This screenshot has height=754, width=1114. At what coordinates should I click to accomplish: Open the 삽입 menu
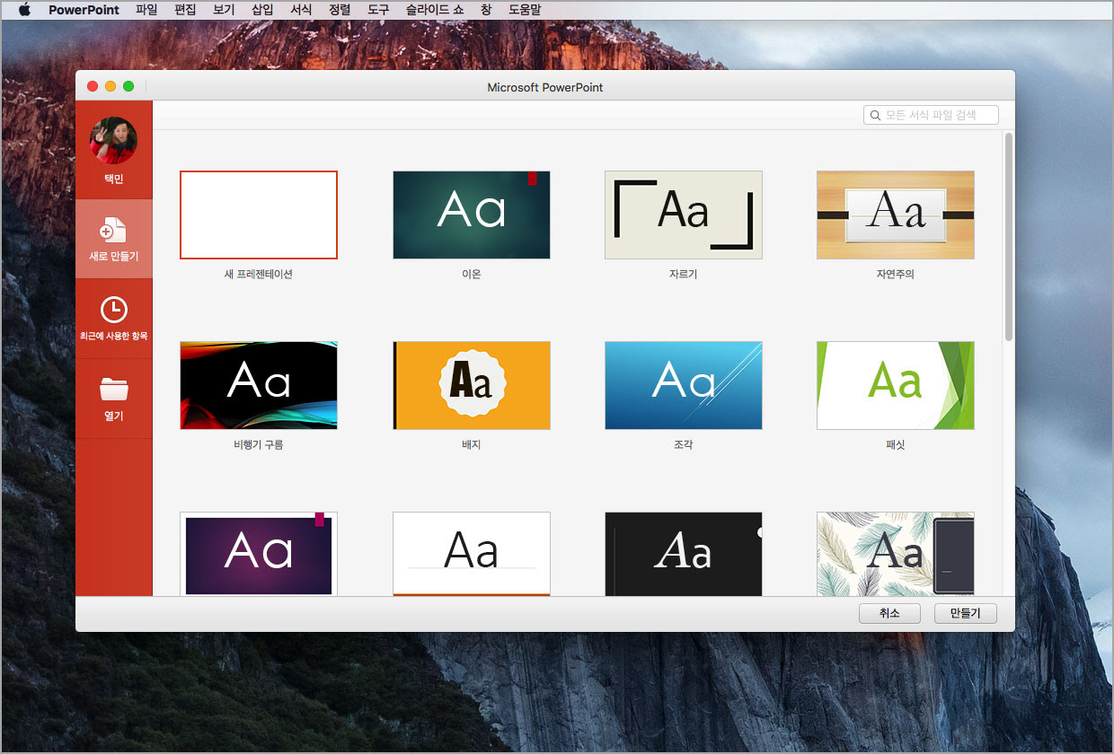click(x=262, y=10)
